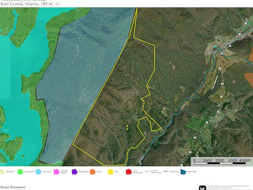Click the light blue State Land swatch
Image resolution: width=253 pixels, height=190 pixels.
pos(38,172)
